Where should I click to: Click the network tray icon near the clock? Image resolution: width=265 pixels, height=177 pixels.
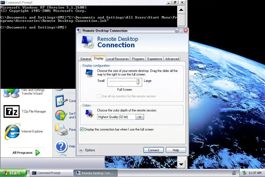pyautogui.click(x=244, y=173)
